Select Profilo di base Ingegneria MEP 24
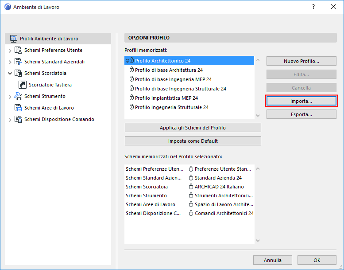The height and width of the screenshot is (270, 344). tap(189, 79)
